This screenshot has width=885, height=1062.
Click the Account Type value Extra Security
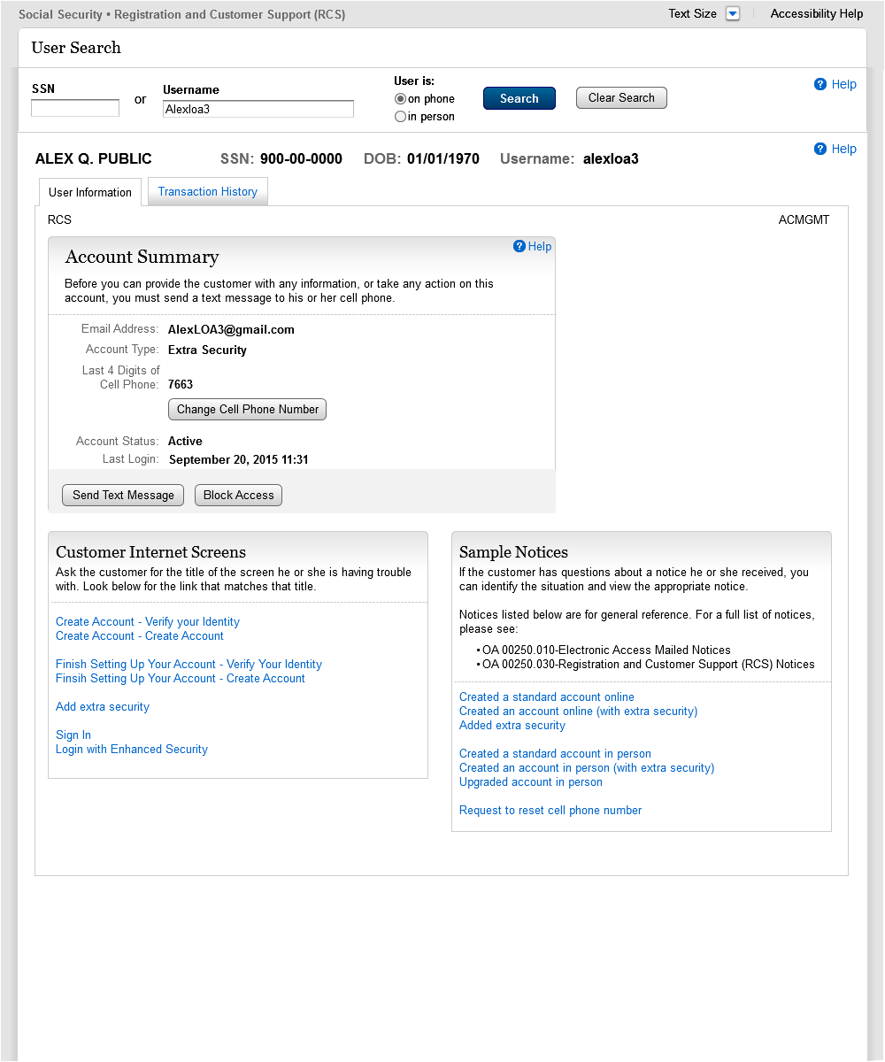tap(207, 350)
